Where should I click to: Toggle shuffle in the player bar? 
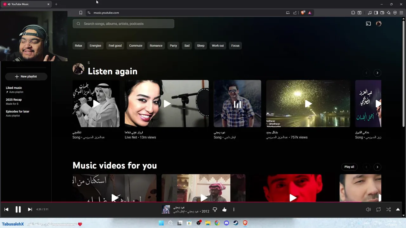click(389, 209)
